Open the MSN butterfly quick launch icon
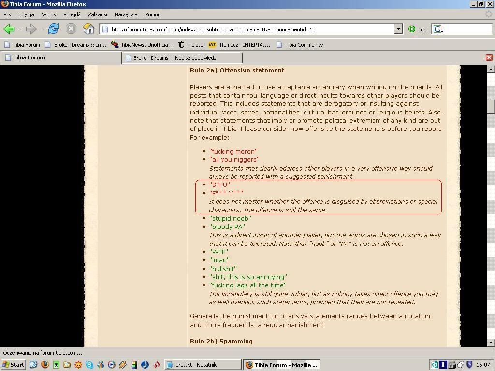The height and width of the screenshot is (371, 495). pyautogui.click(x=101, y=365)
